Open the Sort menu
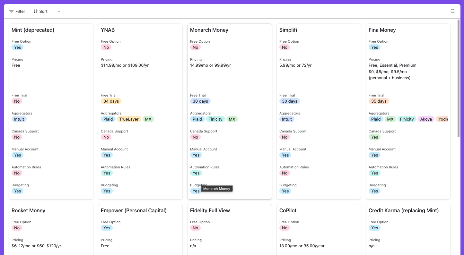 click(x=40, y=11)
